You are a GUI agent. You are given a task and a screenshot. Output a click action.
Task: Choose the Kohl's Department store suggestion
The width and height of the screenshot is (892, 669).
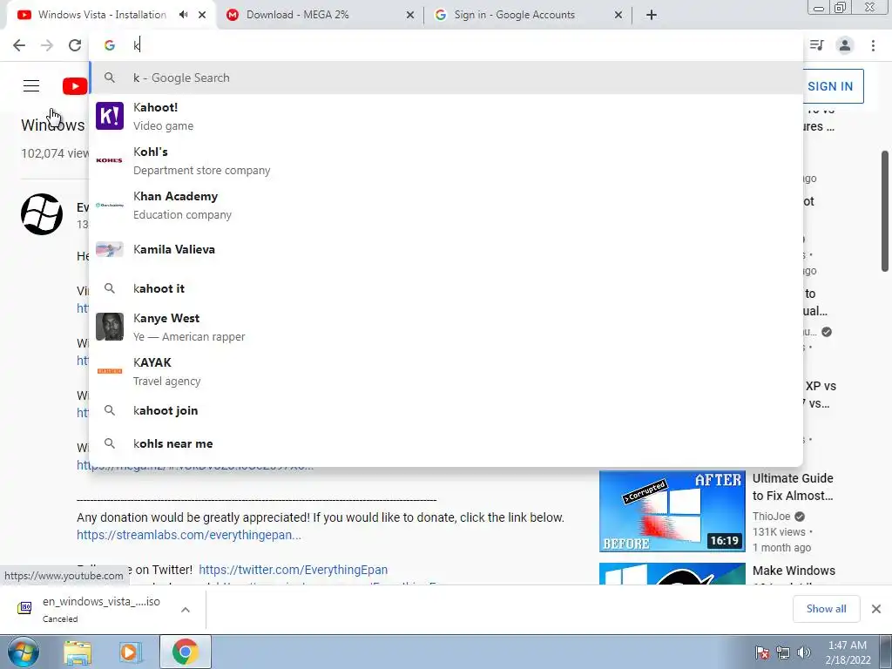pyautogui.click(x=446, y=160)
